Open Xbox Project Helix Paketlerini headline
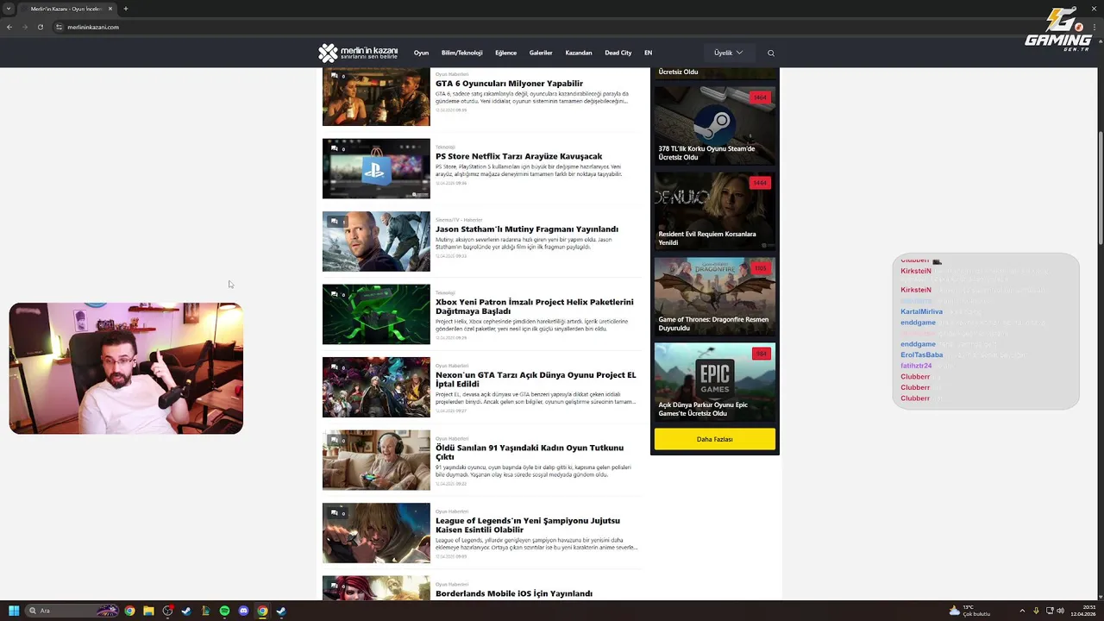Screen dimensions: 1104x621 click(x=535, y=306)
